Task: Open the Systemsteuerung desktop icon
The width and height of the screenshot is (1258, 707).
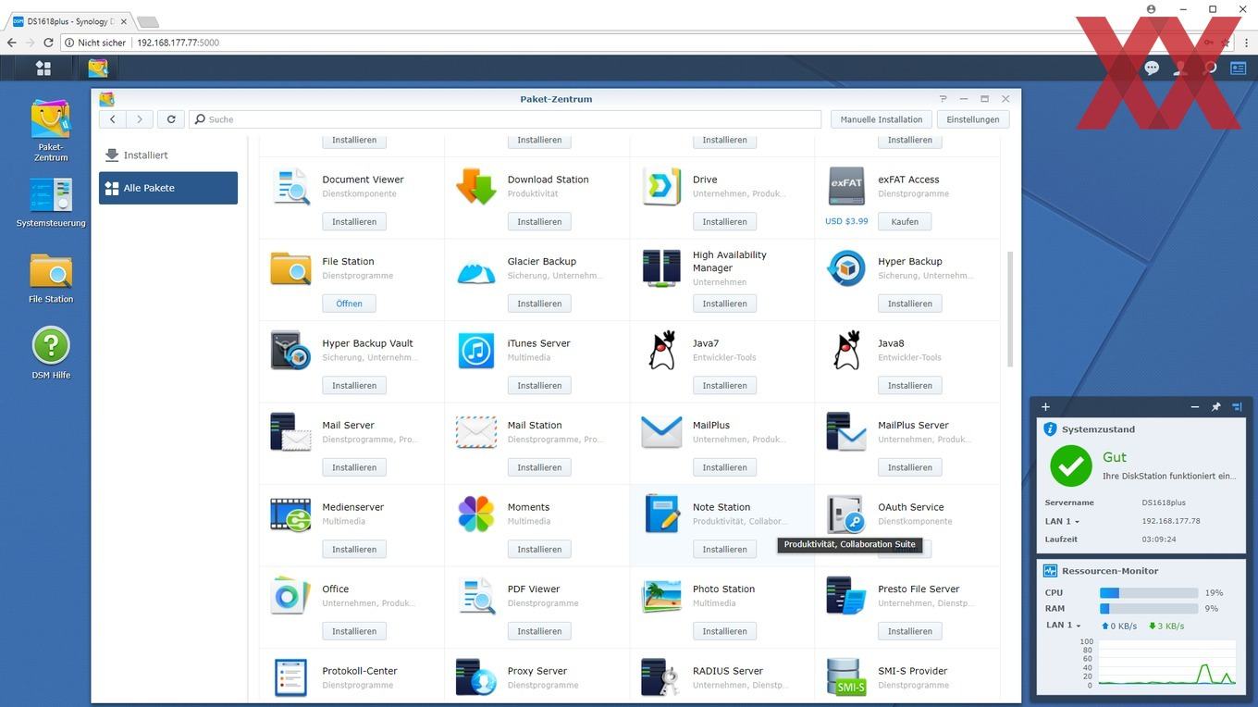Action: (x=51, y=203)
